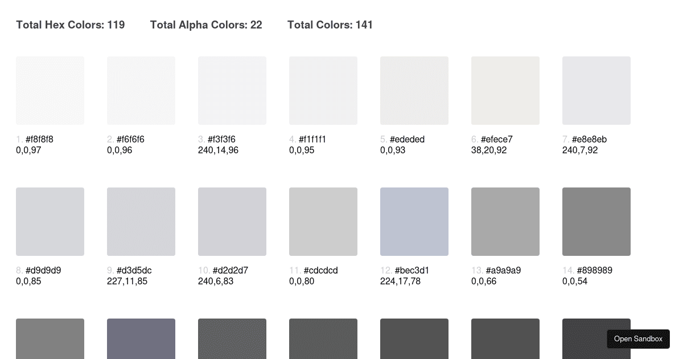Click the #d9d9d9 gray swatch

pyautogui.click(x=50, y=222)
